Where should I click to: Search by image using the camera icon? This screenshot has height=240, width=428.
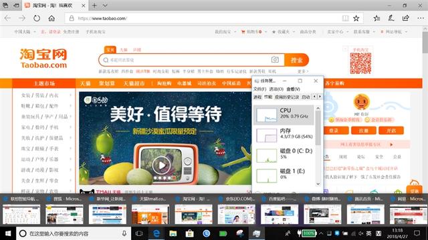click(x=275, y=60)
